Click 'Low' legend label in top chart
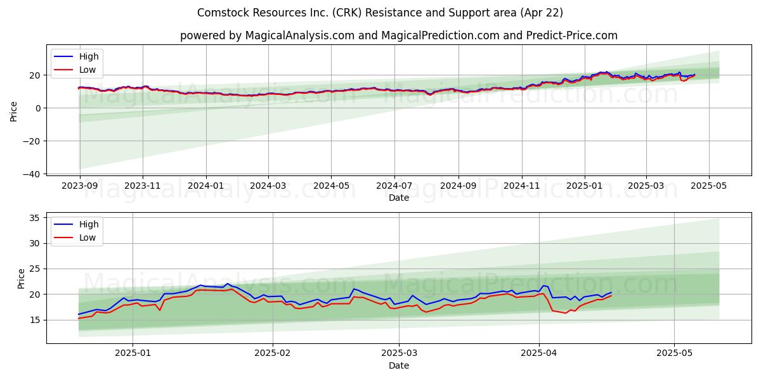The height and width of the screenshot is (380, 761). coord(88,70)
